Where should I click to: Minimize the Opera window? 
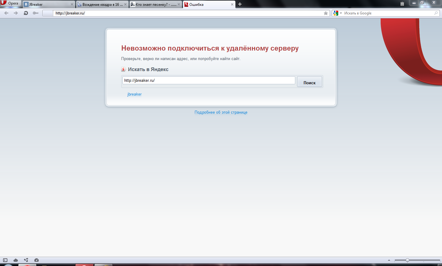point(414,3)
